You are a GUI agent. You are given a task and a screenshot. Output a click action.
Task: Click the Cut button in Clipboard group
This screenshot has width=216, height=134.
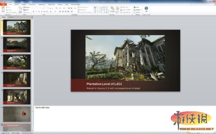click(8, 7)
